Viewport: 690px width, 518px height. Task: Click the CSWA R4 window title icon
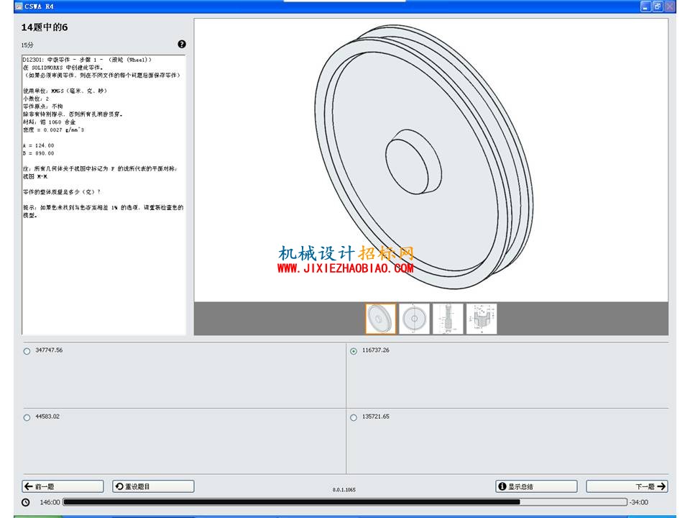(x=19, y=6)
